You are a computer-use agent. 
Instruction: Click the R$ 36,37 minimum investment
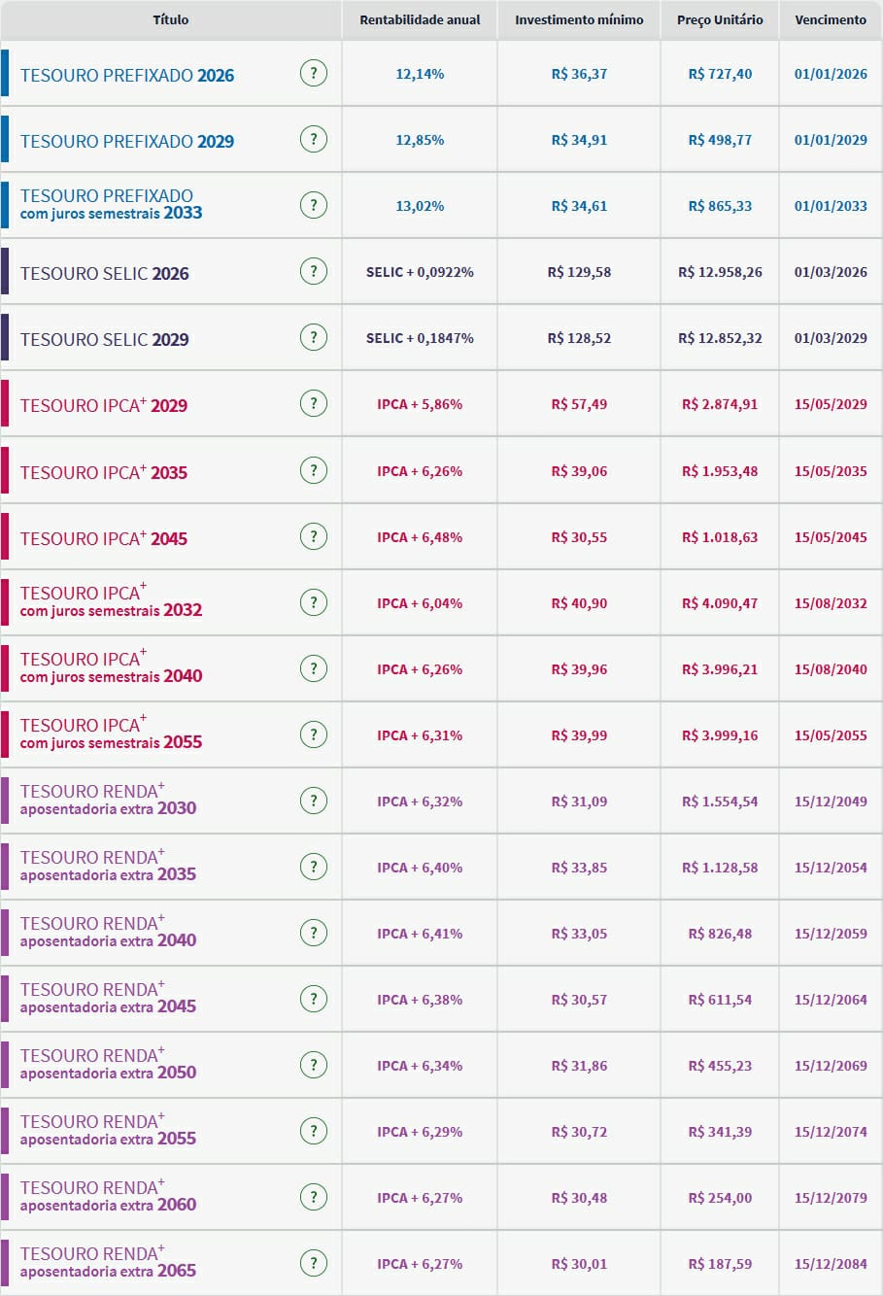(x=579, y=74)
